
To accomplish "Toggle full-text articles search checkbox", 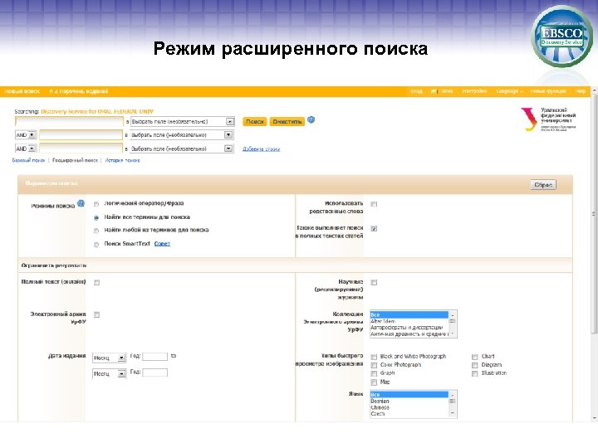I will [x=374, y=229].
